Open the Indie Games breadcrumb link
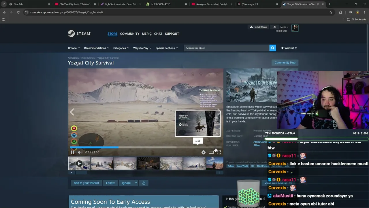Viewport: 369px width, 208px height. [88, 58]
